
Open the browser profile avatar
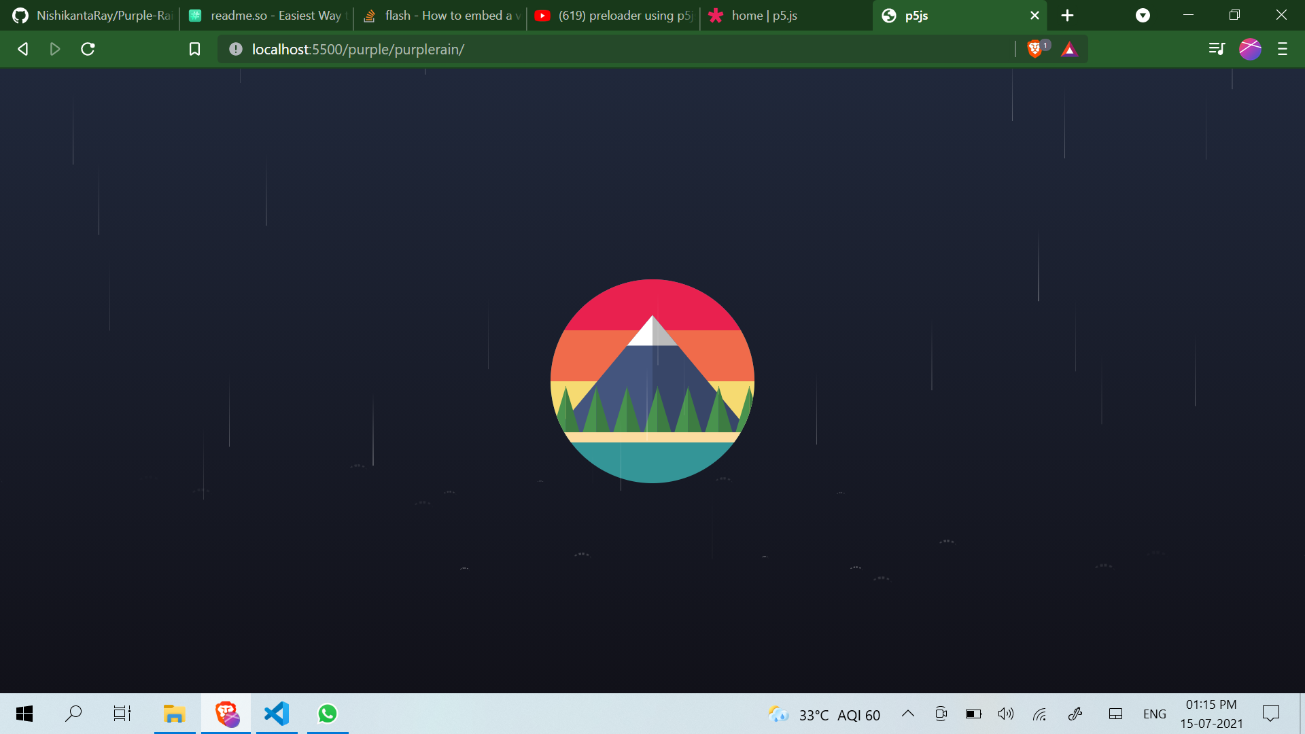[1250, 49]
